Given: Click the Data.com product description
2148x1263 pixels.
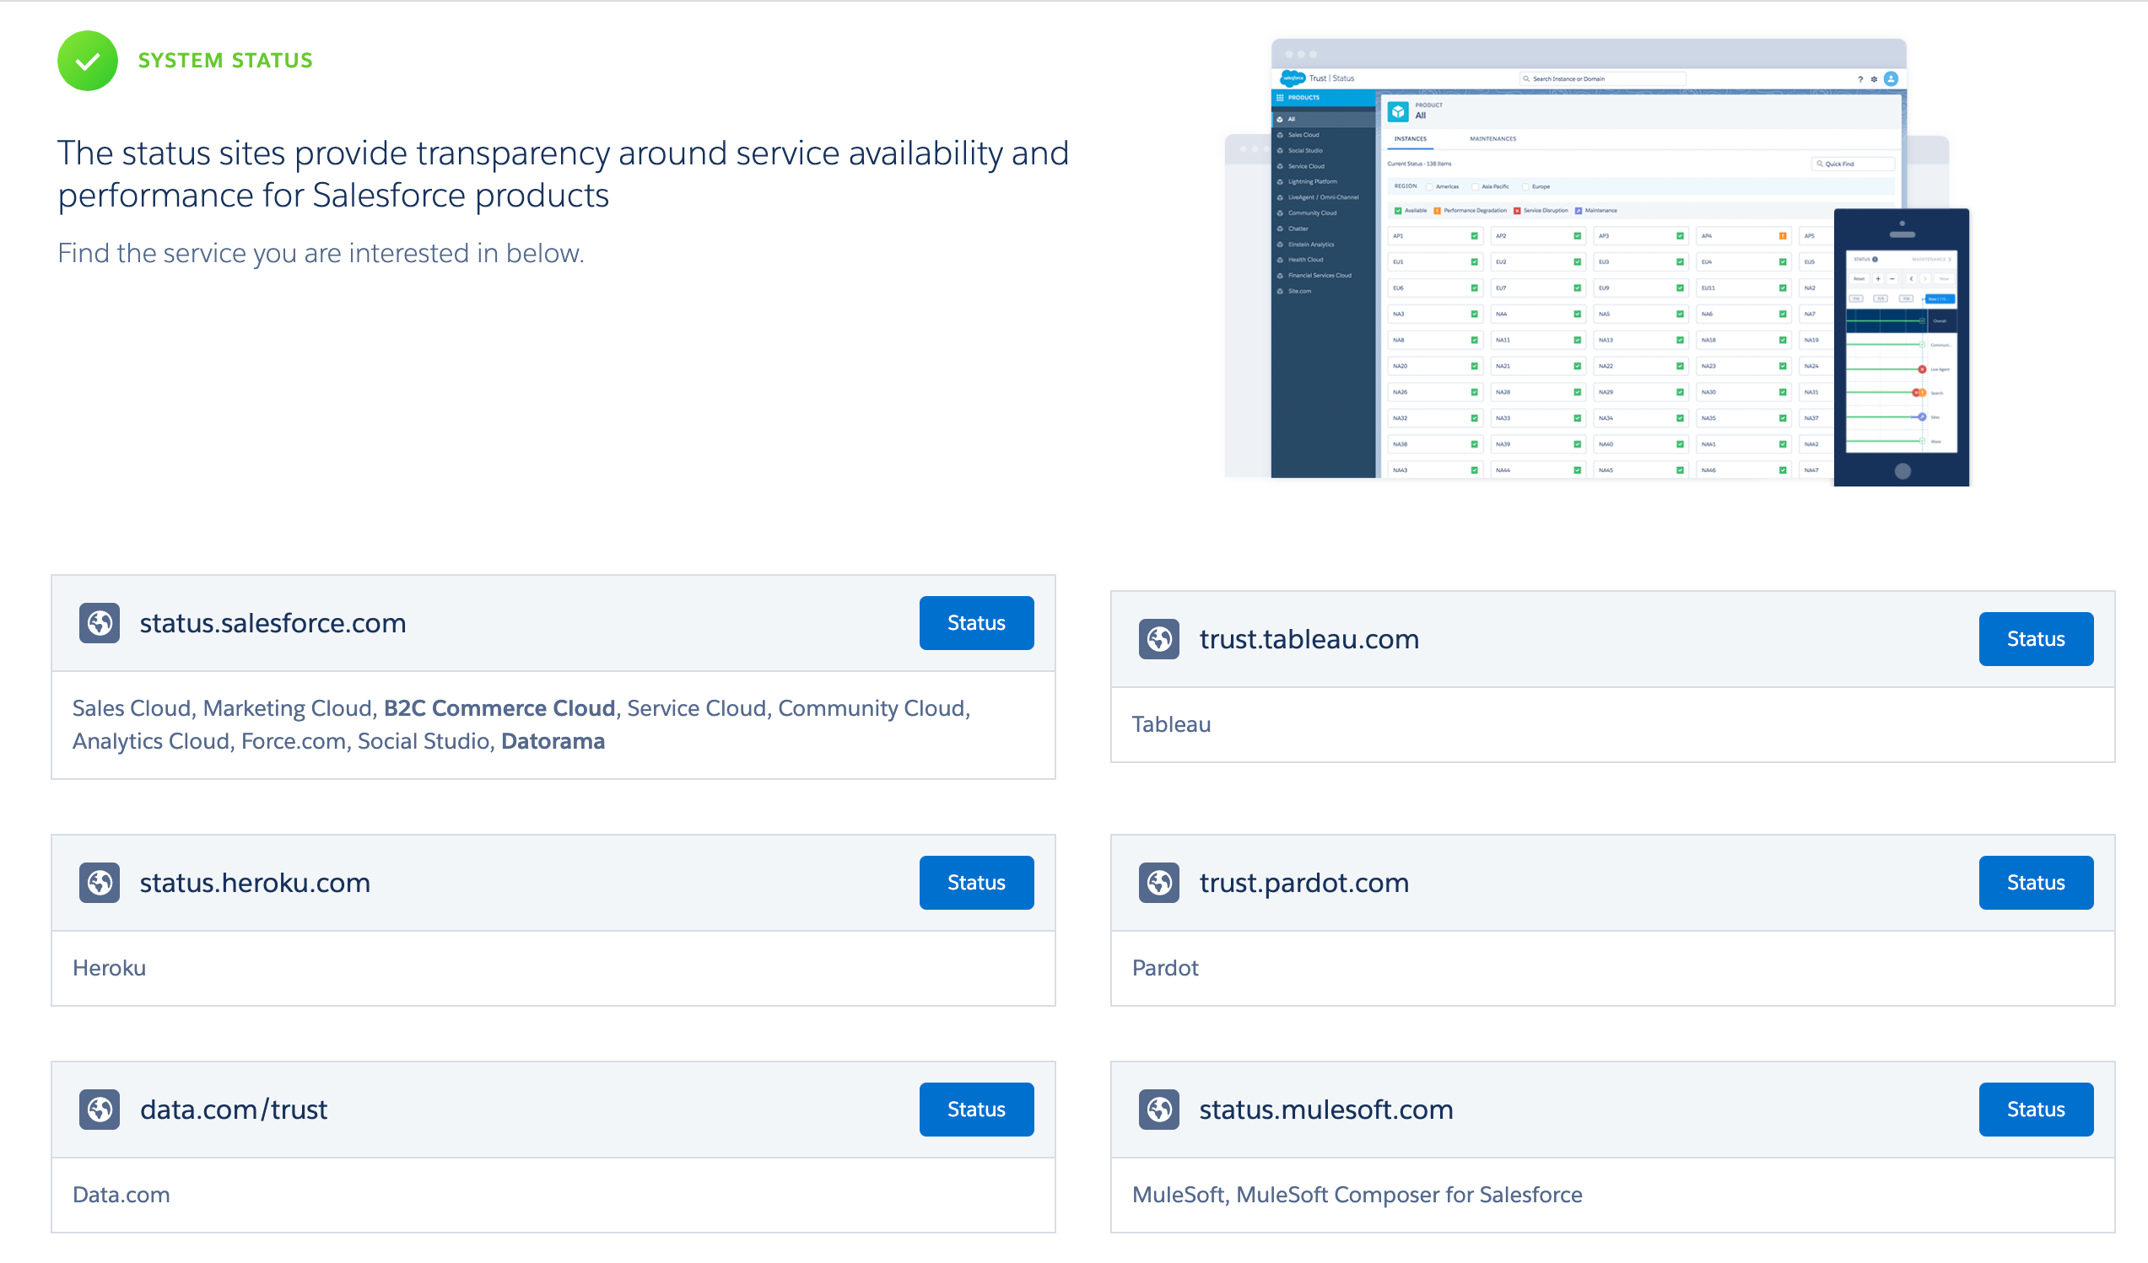Looking at the screenshot, I should coord(121,1195).
